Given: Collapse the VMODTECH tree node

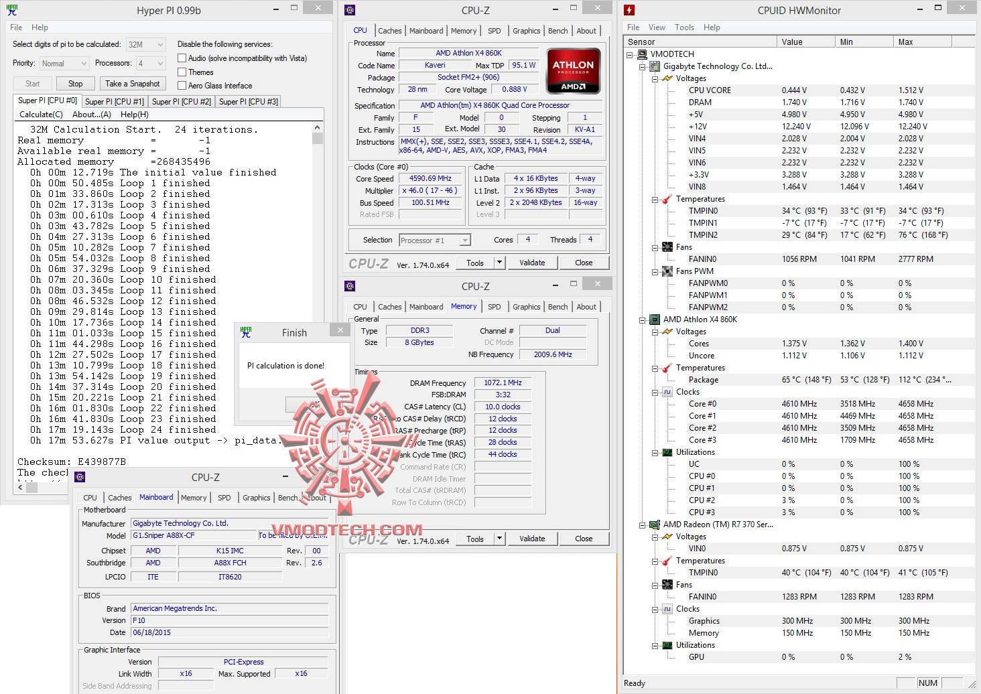Looking at the screenshot, I should 630,54.
